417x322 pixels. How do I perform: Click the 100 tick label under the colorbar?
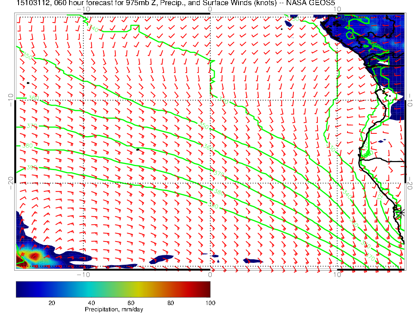coord(210,303)
